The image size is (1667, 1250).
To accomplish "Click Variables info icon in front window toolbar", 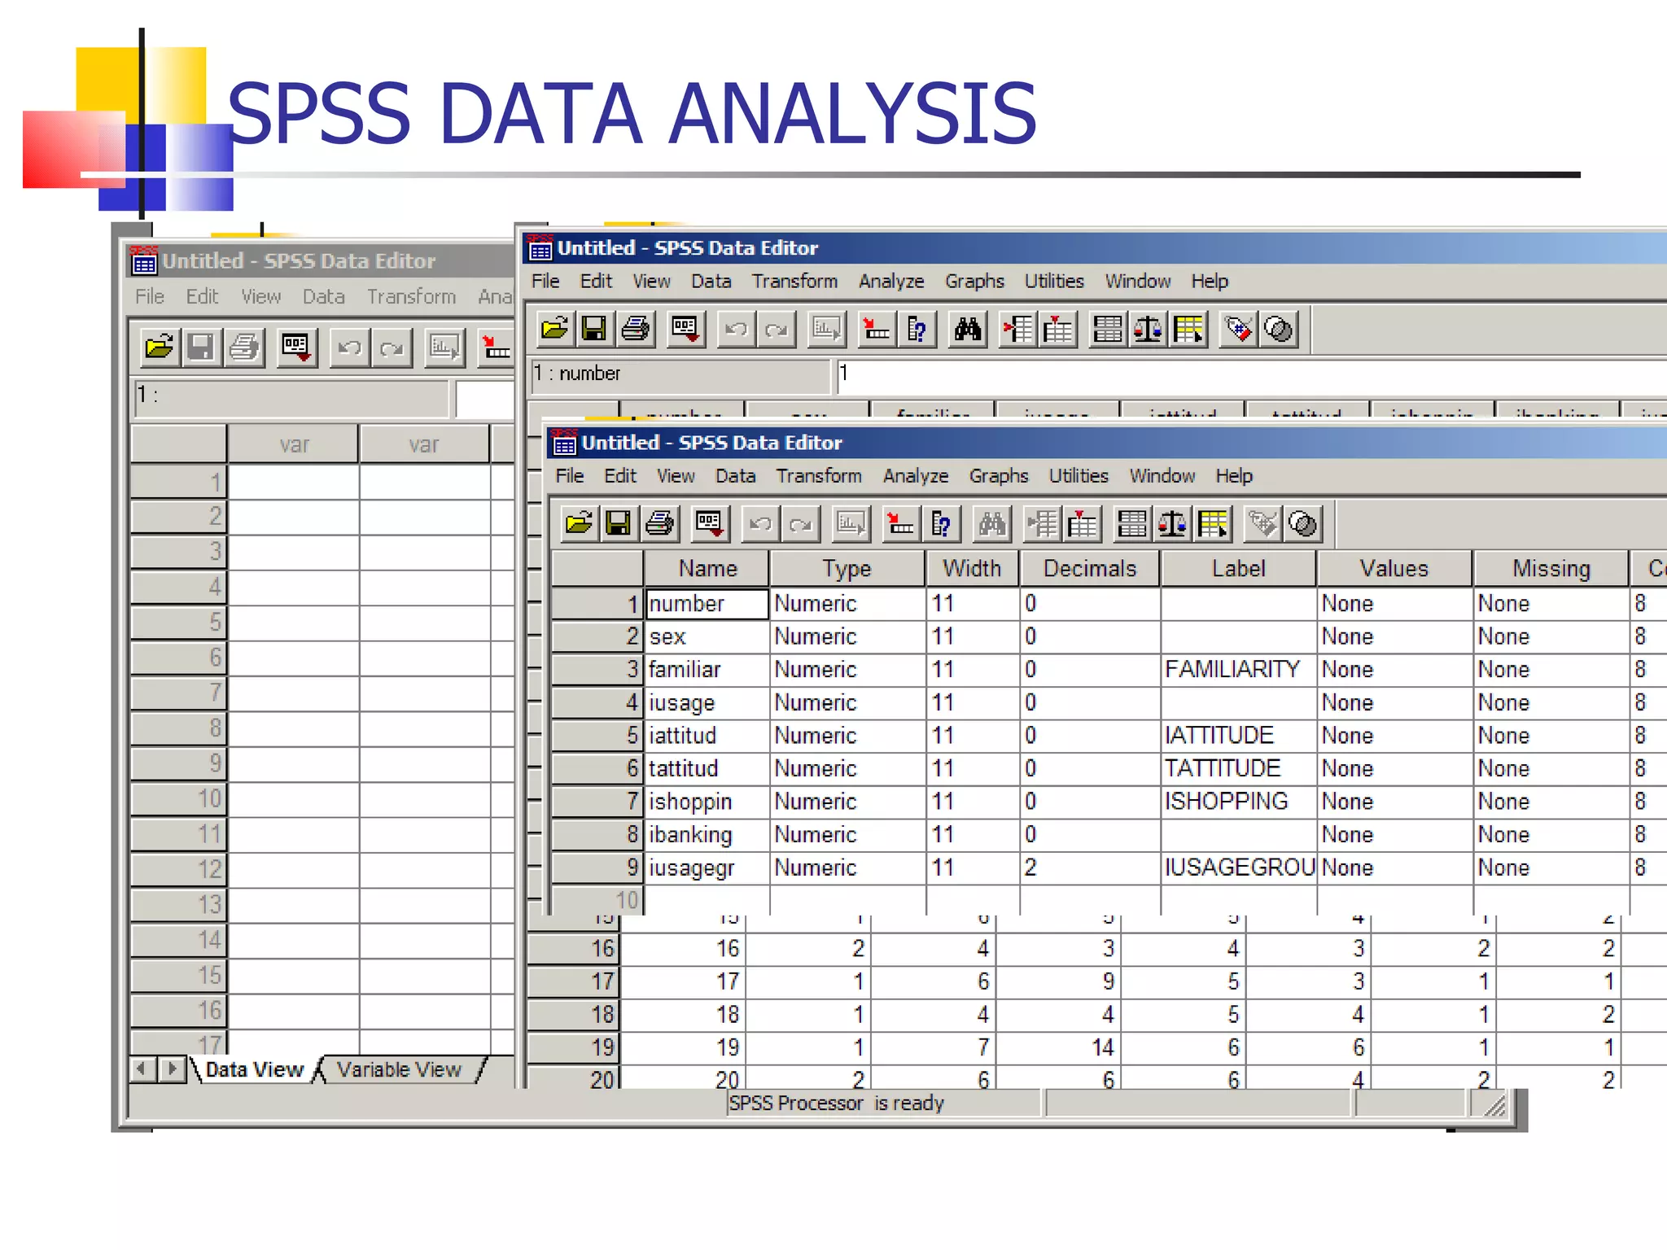I will click(941, 523).
